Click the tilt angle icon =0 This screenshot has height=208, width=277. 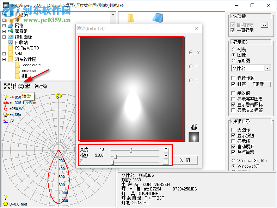(x=6, y=120)
